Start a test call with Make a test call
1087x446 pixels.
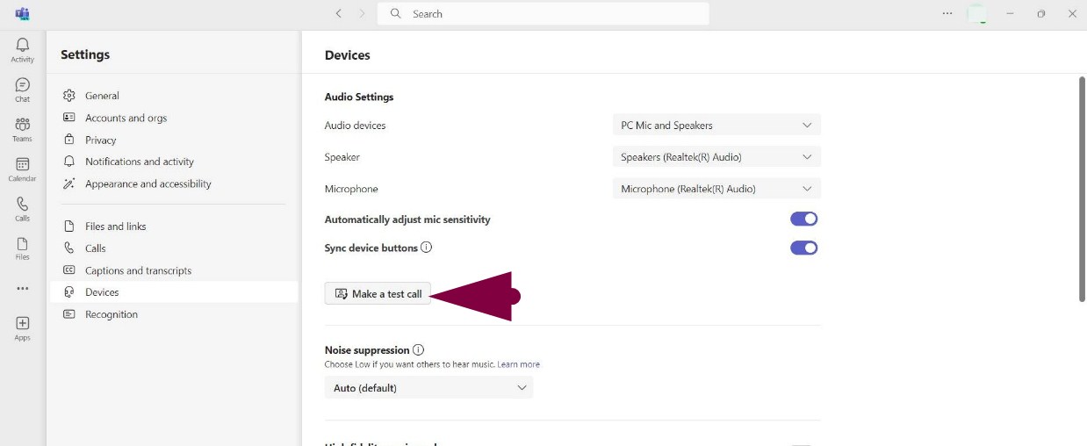coord(378,294)
